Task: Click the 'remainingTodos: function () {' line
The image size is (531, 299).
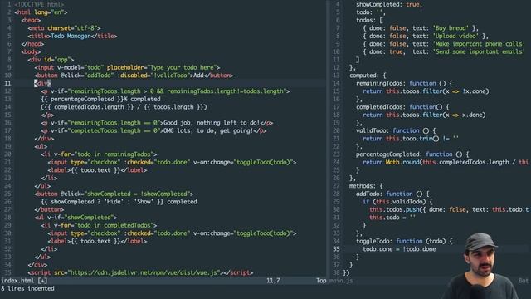Action: click(404, 83)
